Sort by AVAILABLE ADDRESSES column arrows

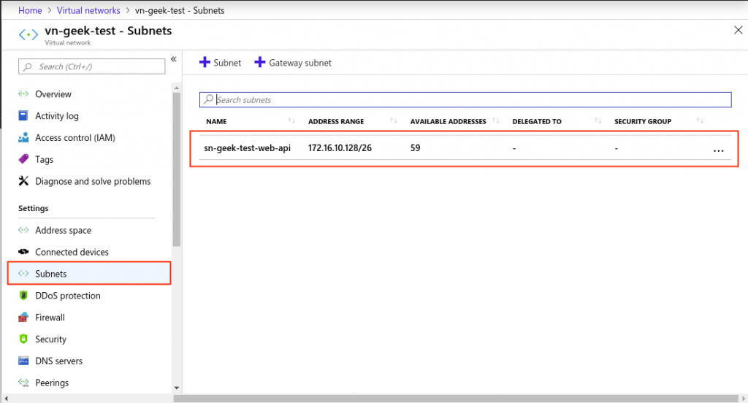click(496, 120)
